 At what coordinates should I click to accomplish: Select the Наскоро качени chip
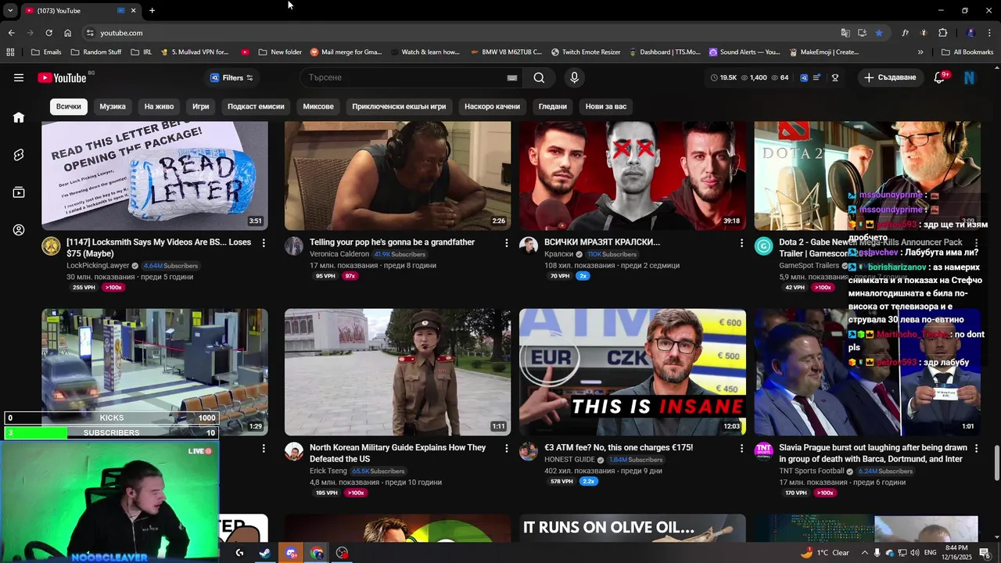[492, 106]
